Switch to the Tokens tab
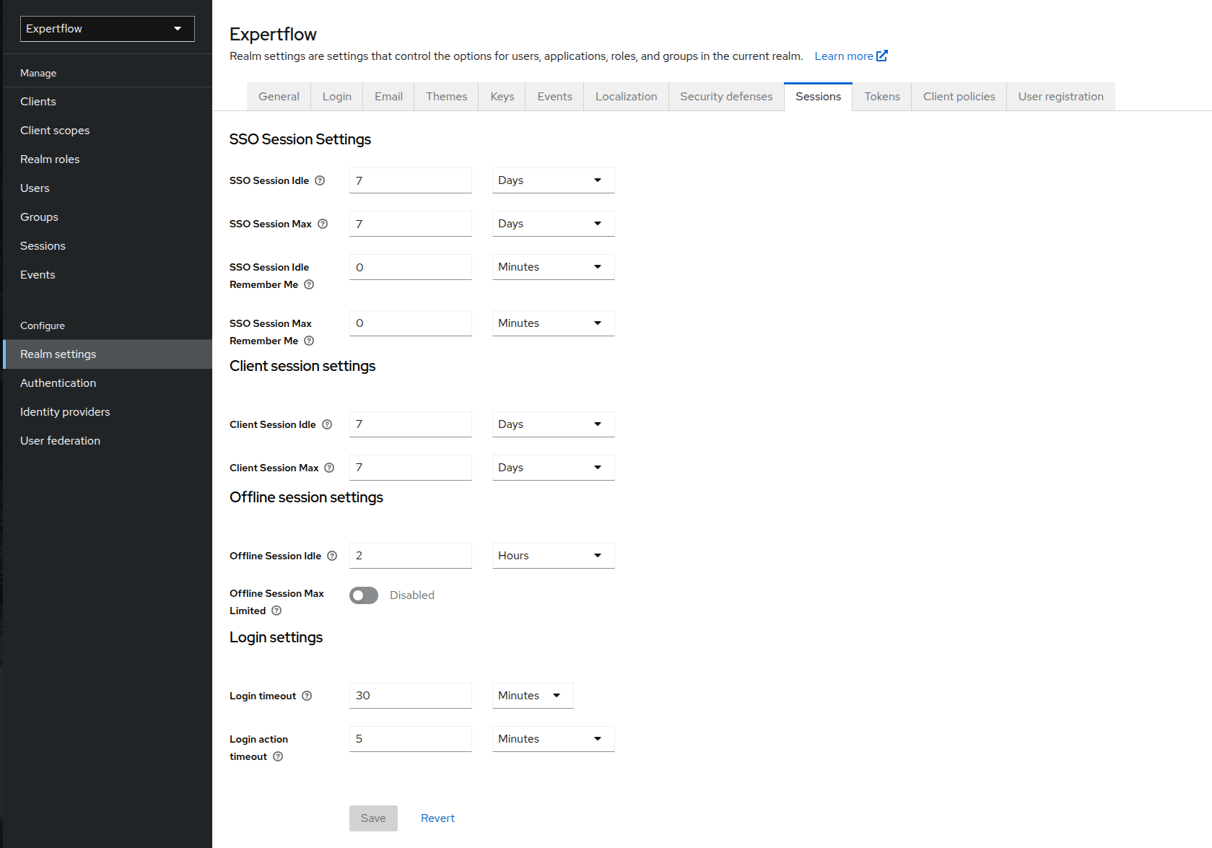Screen dimensions: 1212x848 coord(881,96)
